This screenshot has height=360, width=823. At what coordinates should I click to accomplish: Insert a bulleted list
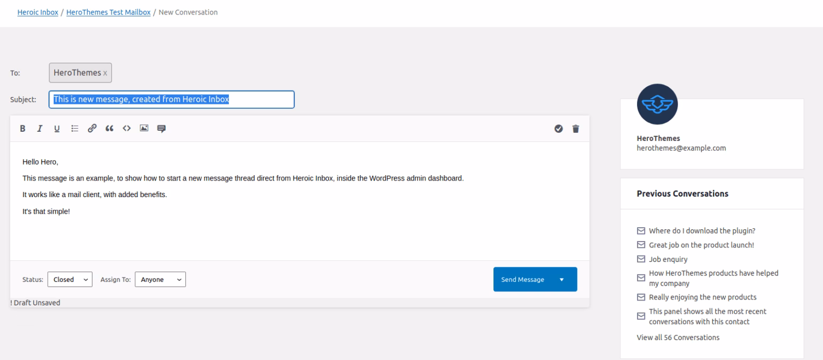[x=75, y=129]
